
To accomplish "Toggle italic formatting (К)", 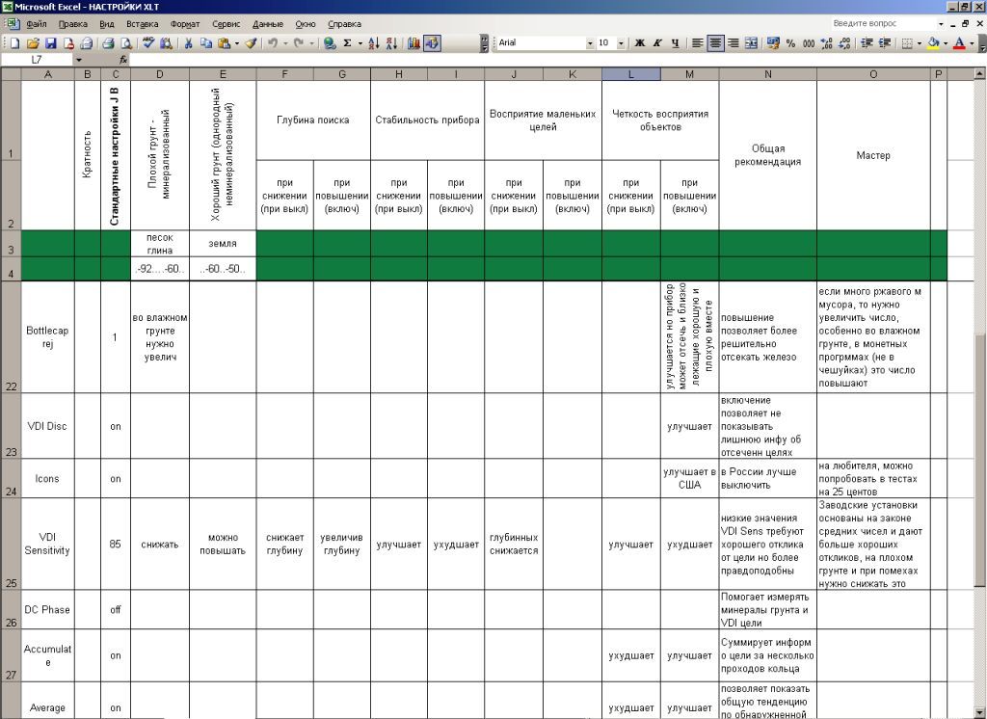I will 657,43.
